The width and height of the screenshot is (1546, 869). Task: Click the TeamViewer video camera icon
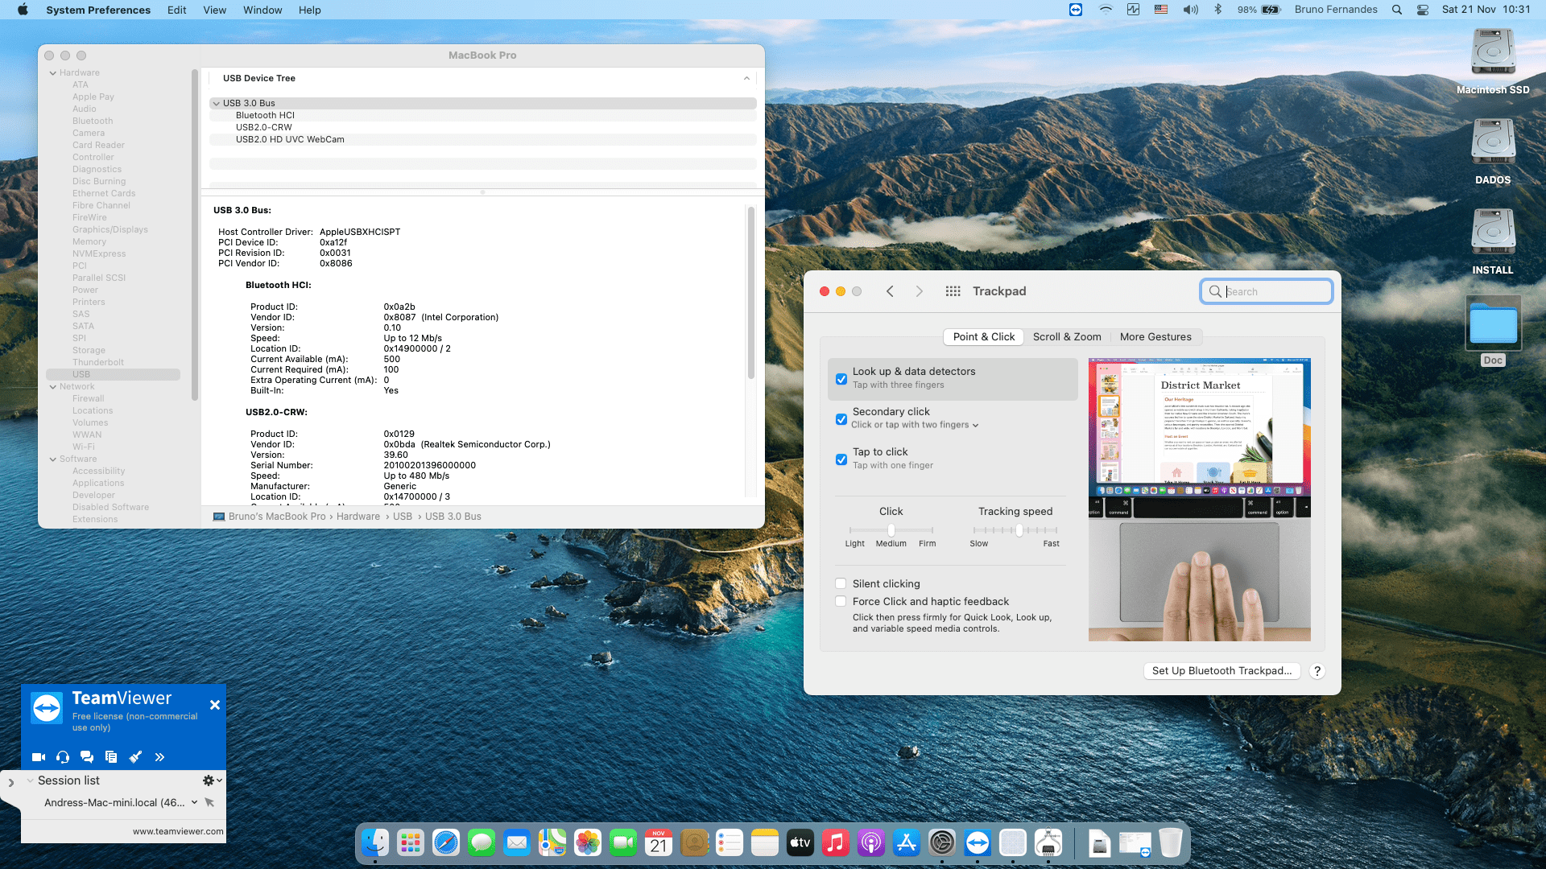(x=38, y=757)
